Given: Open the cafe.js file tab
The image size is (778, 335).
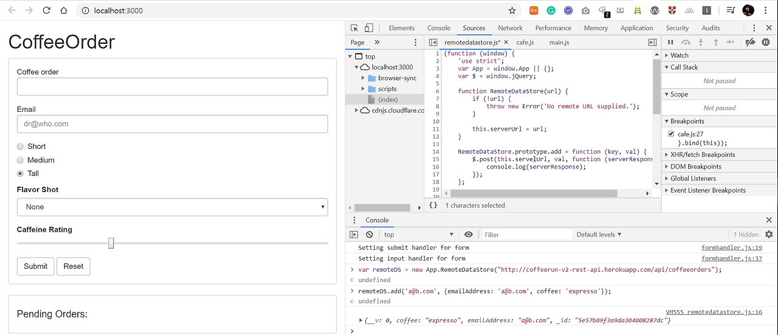Looking at the screenshot, I should click(x=525, y=43).
